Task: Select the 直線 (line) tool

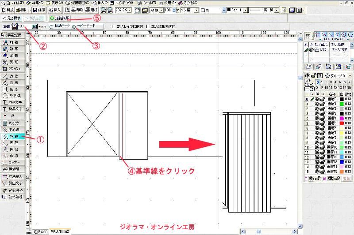Action: [x=13, y=76]
